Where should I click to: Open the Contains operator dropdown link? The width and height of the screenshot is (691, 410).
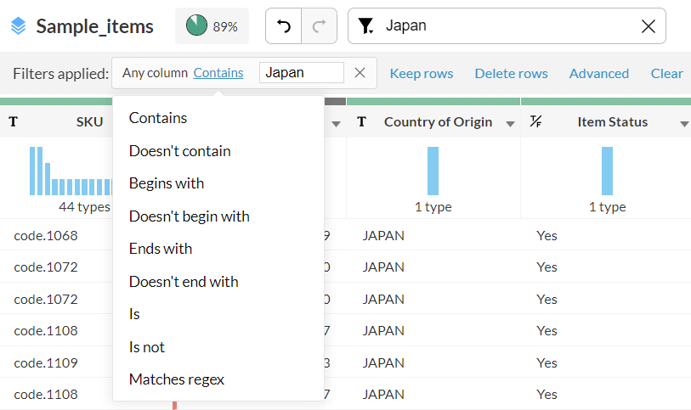click(218, 73)
